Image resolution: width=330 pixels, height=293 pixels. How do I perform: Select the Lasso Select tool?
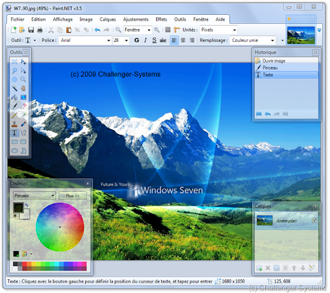14,71
